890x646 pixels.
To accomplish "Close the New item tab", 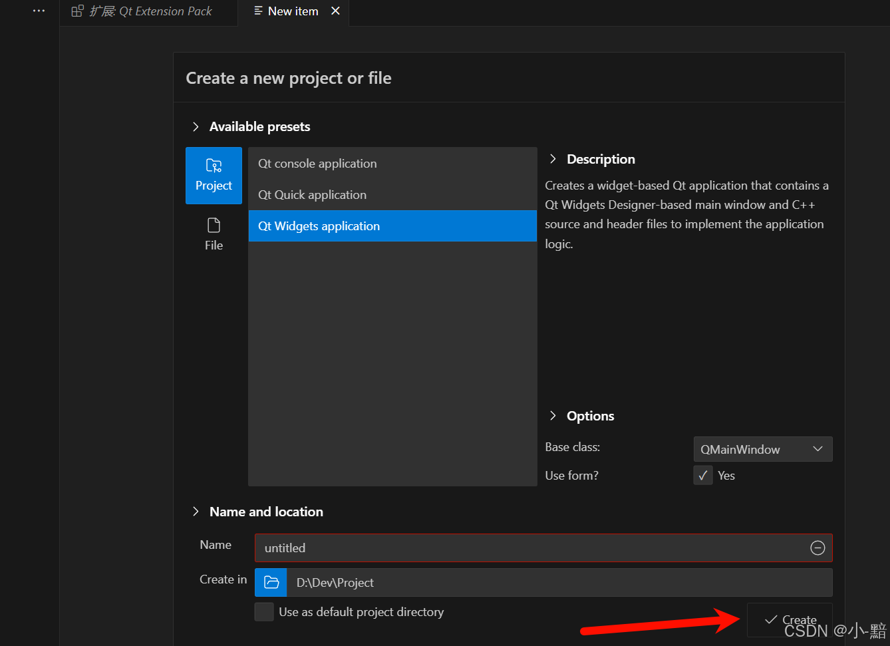I will [x=335, y=11].
